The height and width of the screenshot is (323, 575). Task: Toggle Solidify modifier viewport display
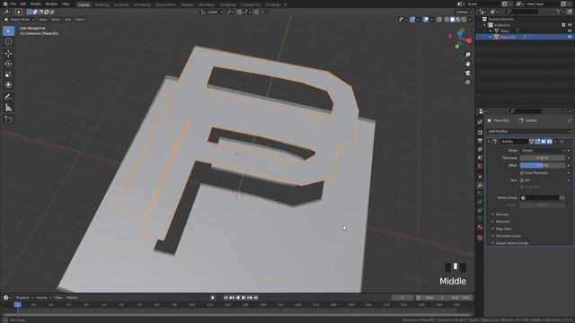(x=544, y=142)
